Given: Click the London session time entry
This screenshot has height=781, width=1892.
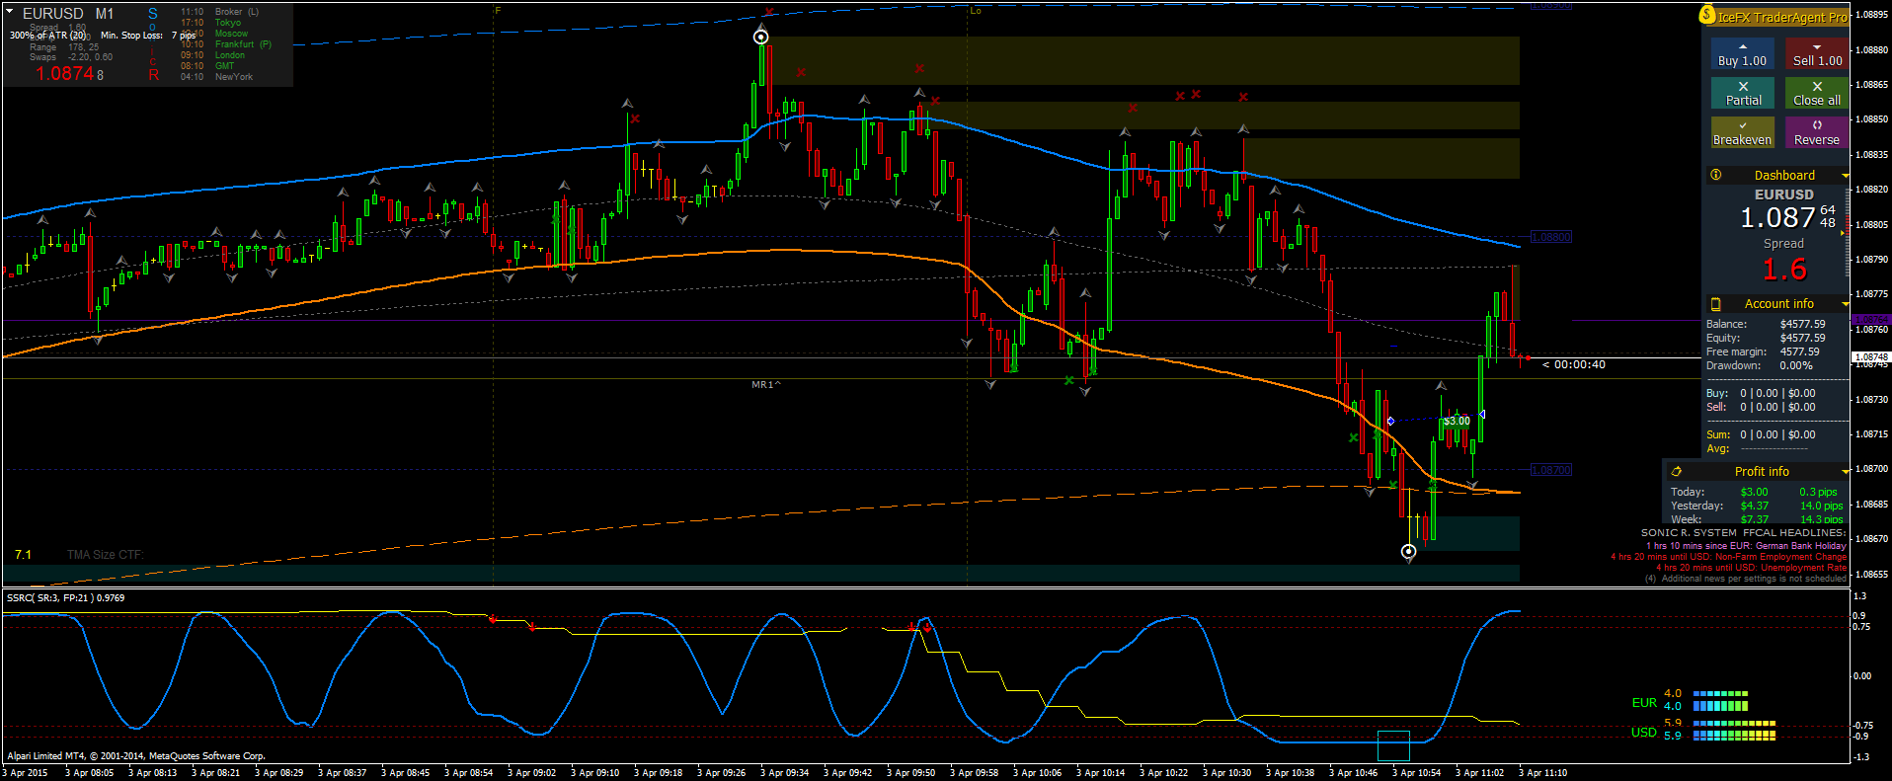Looking at the screenshot, I should pos(212,55).
